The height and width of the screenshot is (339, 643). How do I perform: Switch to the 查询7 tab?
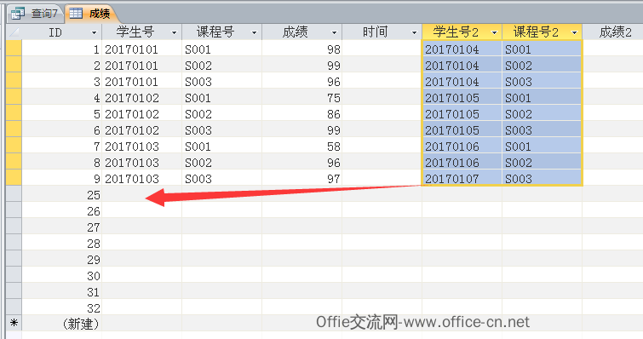(36, 14)
